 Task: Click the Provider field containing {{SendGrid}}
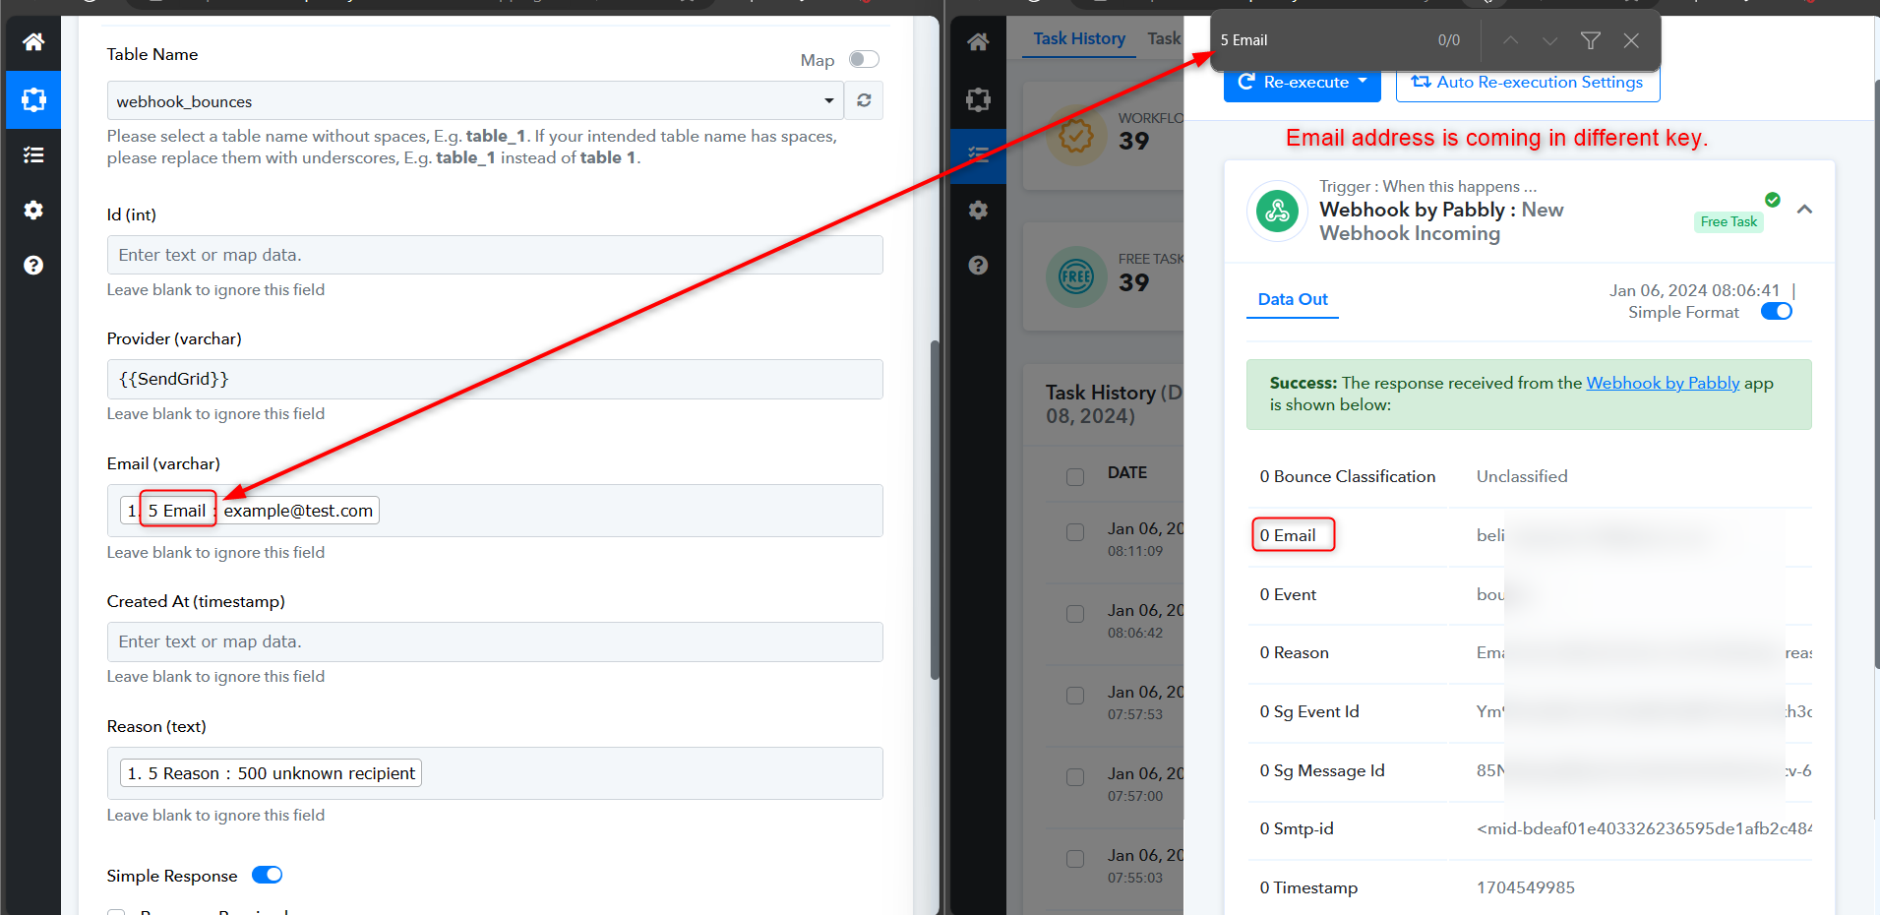[495, 379]
